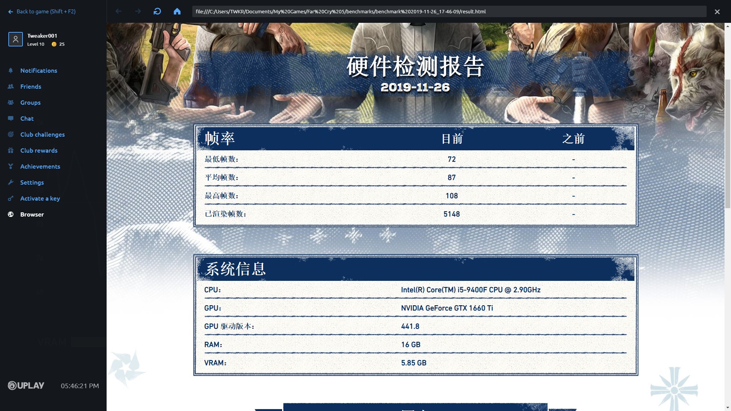Open the Tweaker001 profile avatar
This screenshot has height=411, width=731.
tap(16, 39)
